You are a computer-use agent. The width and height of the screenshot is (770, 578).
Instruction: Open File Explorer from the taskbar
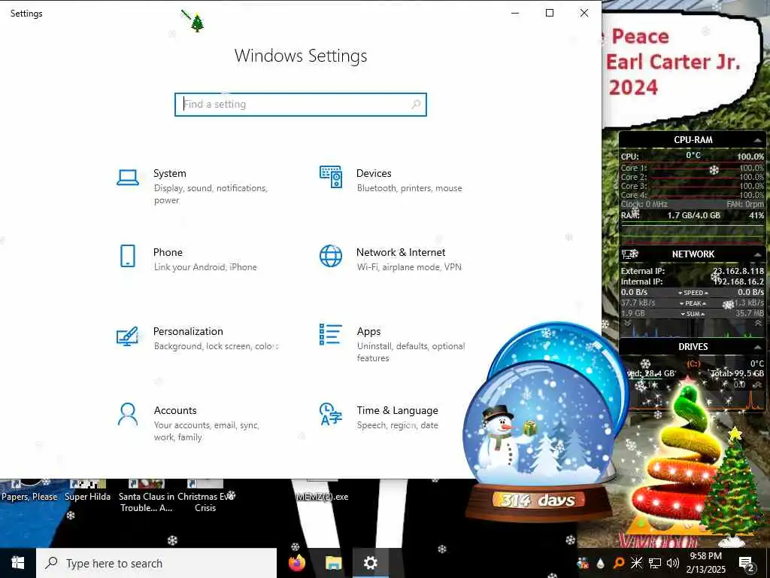point(333,563)
